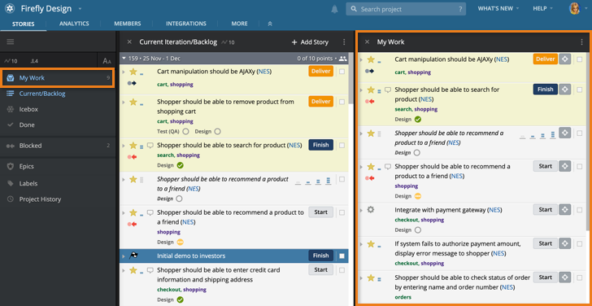The width and height of the screenshot is (592, 306).
Task: Open Project History clock icon
Action: (11, 199)
